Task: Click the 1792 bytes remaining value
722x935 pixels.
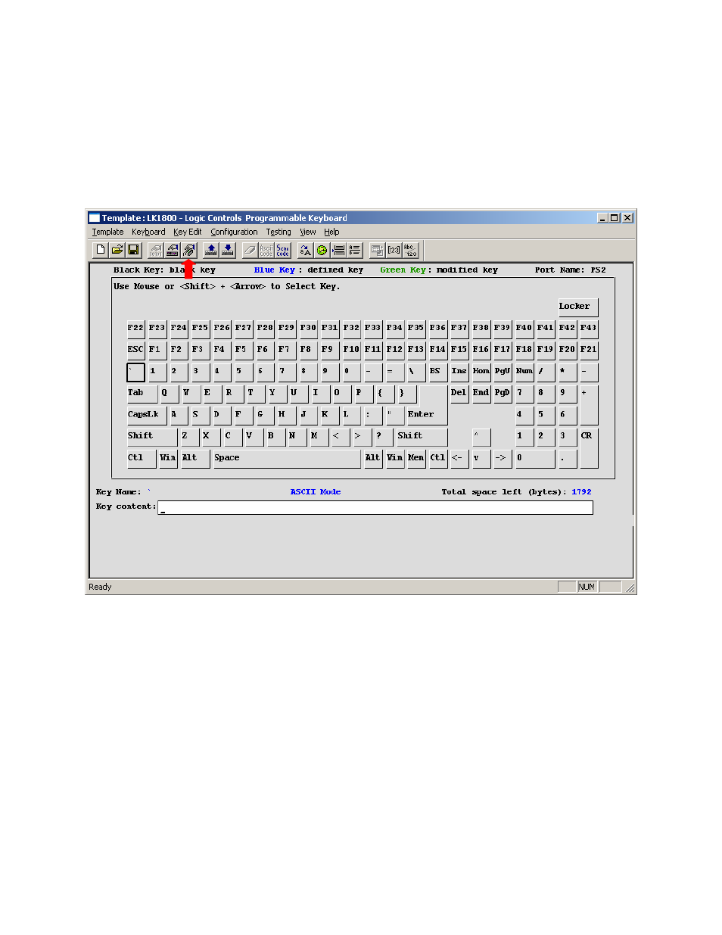Action: tap(581, 492)
